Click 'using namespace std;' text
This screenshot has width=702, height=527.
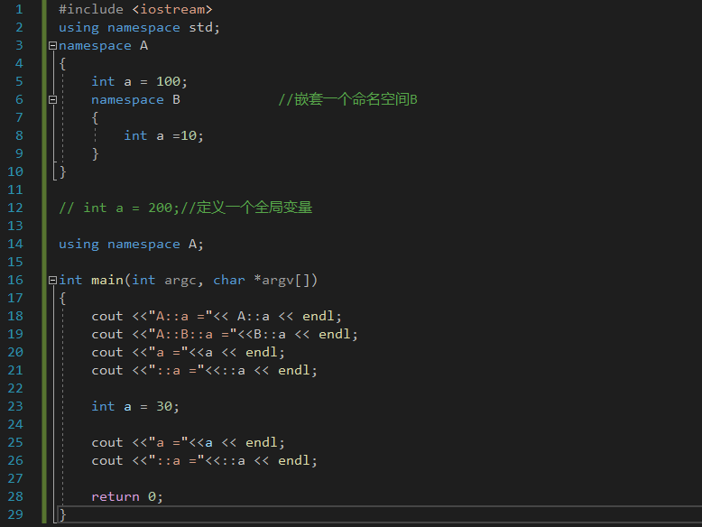point(139,28)
